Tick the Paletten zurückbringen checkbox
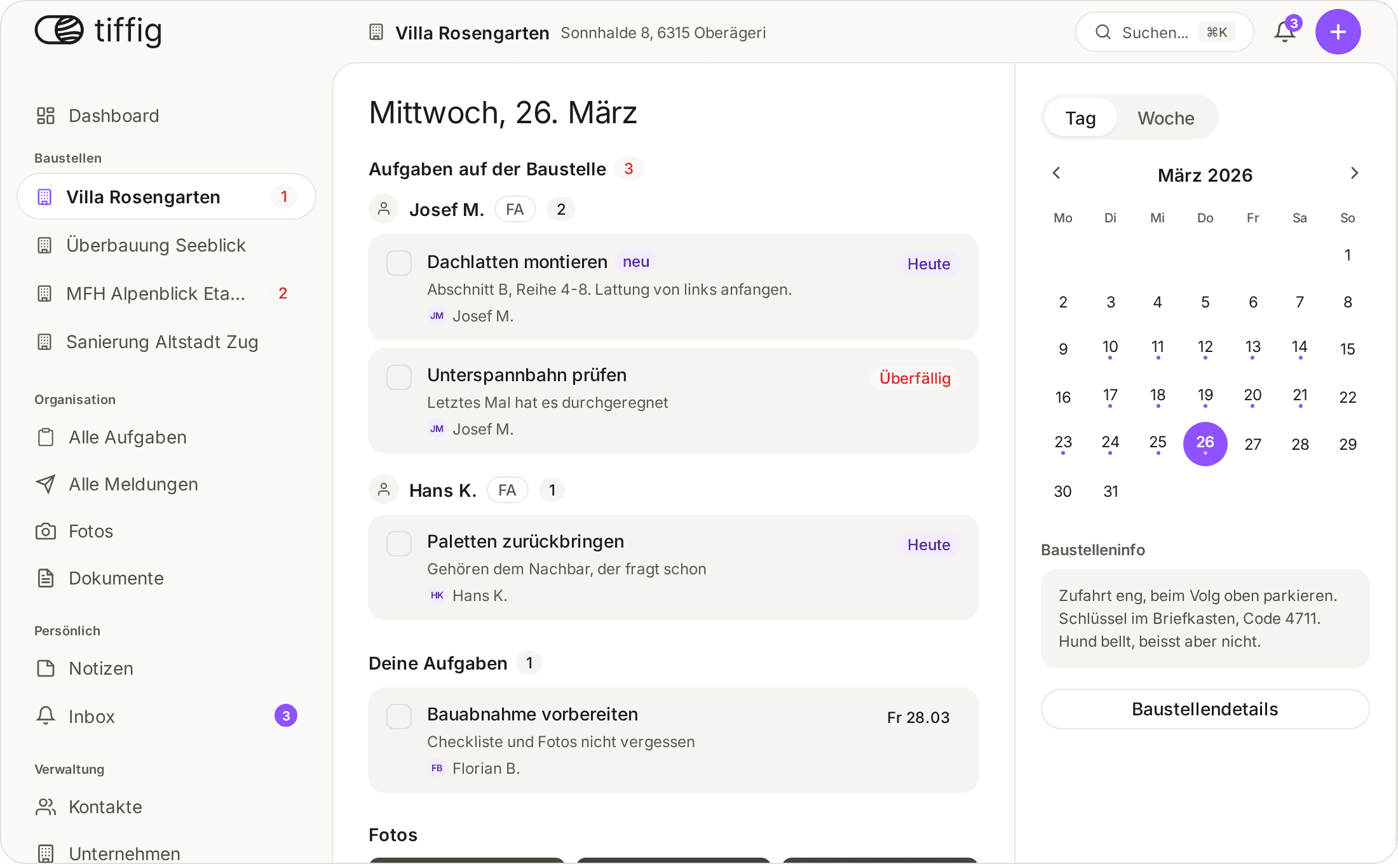The width and height of the screenshot is (1398, 864). point(399,544)
